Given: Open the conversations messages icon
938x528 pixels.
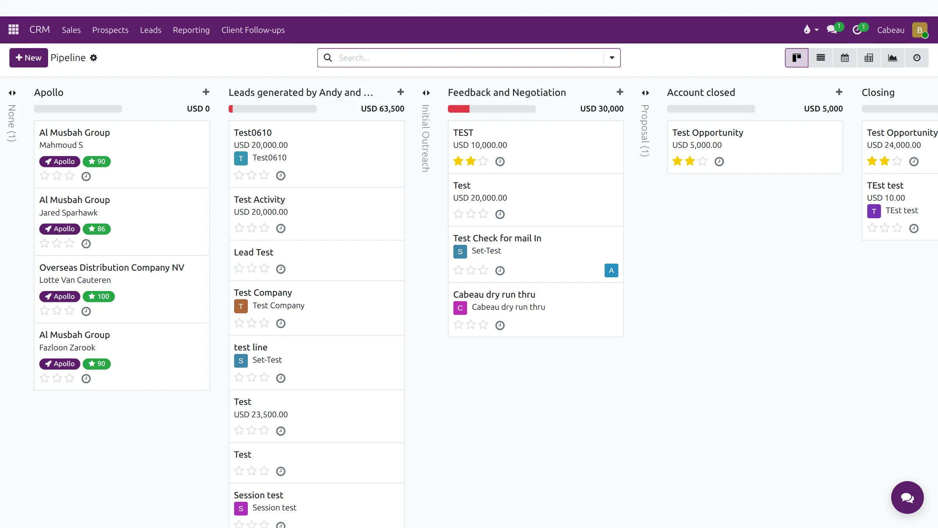Looking at the screenshot, I should [x=832, y=30].
